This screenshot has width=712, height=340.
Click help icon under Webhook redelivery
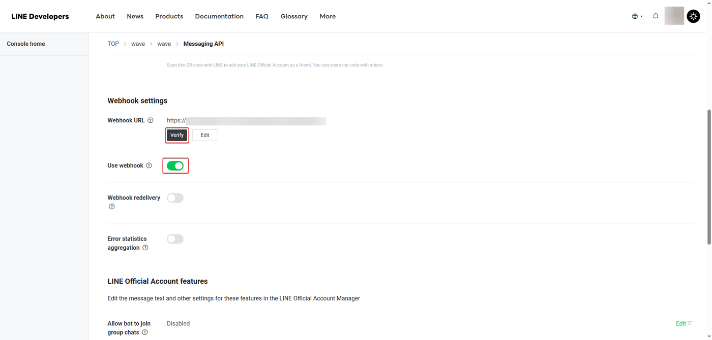(x=112, y=207)
